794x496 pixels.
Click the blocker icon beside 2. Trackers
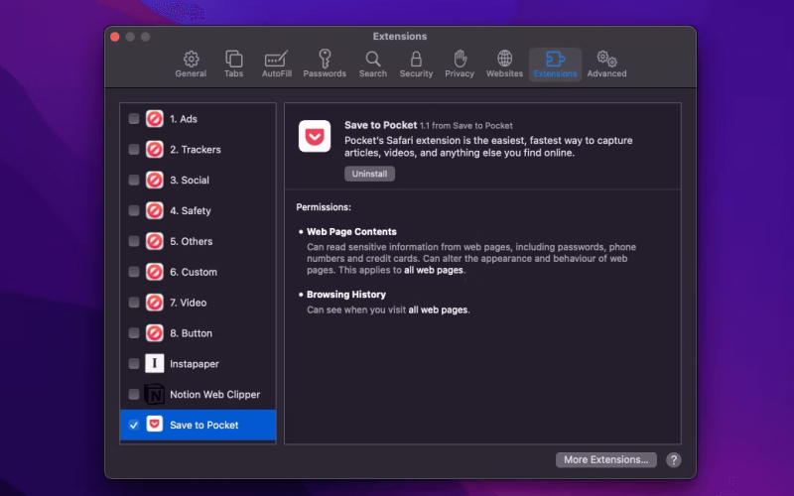(155, 150)
